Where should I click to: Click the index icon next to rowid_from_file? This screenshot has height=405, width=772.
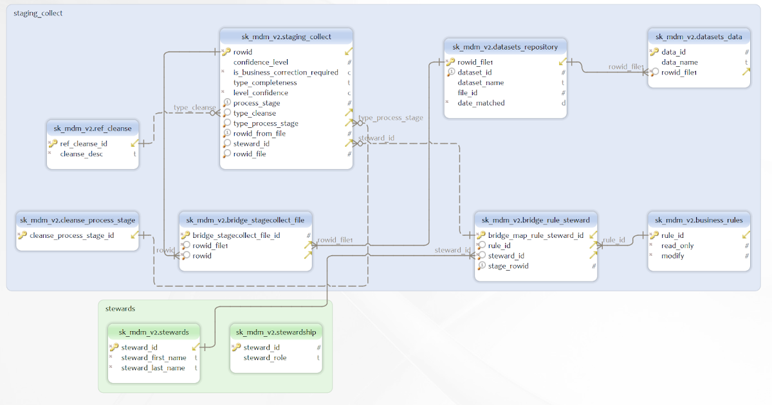(226, 133)
